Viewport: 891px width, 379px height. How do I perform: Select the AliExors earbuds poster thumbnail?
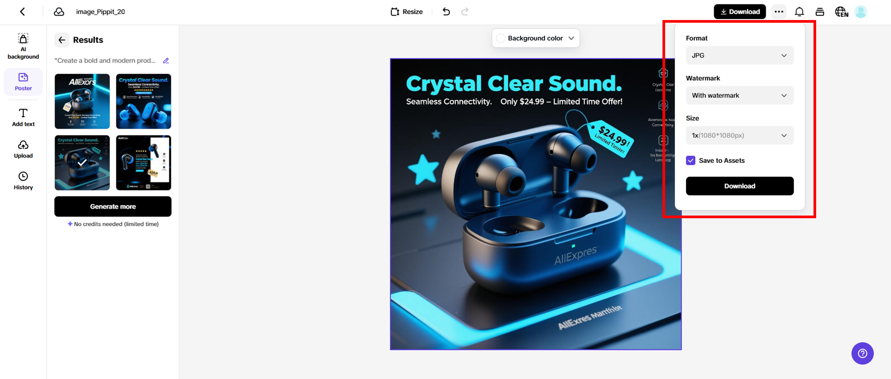82,102
